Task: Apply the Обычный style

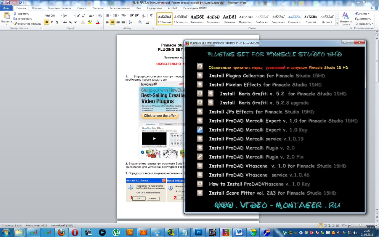Action: tap(164, 19)
